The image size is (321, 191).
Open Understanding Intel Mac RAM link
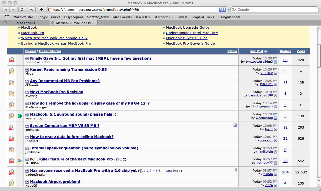(192, 33)
